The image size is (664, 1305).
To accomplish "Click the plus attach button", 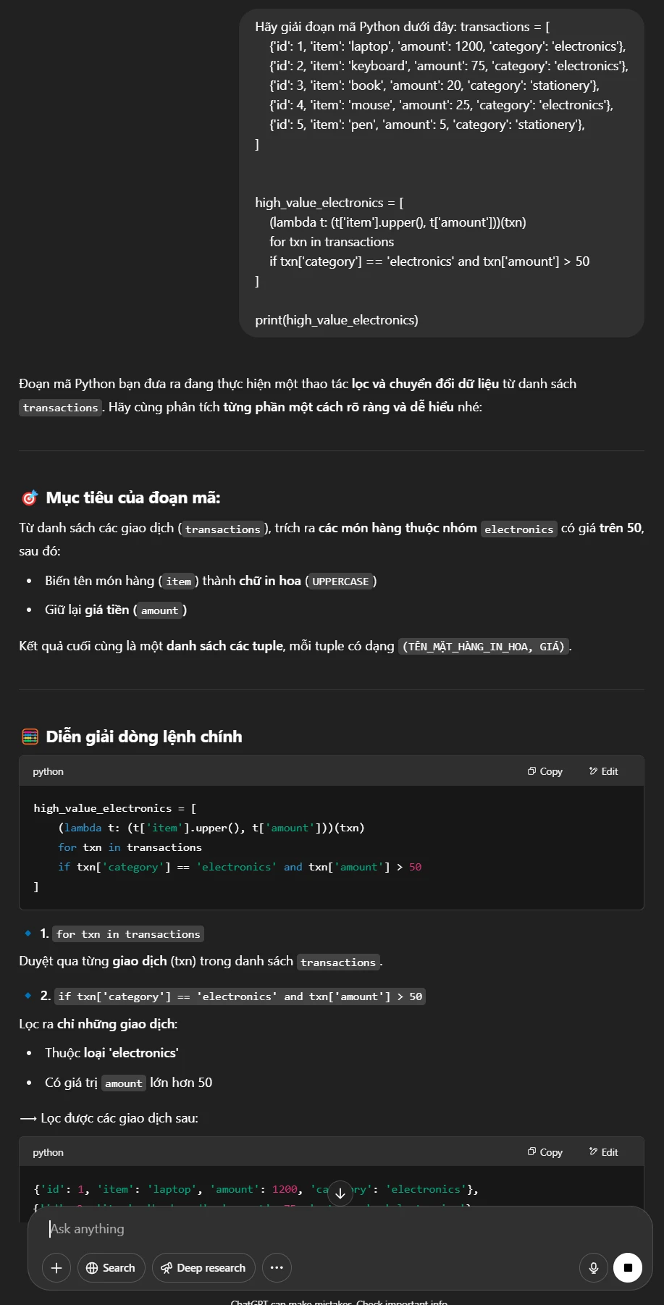I will coord(56,1267).
